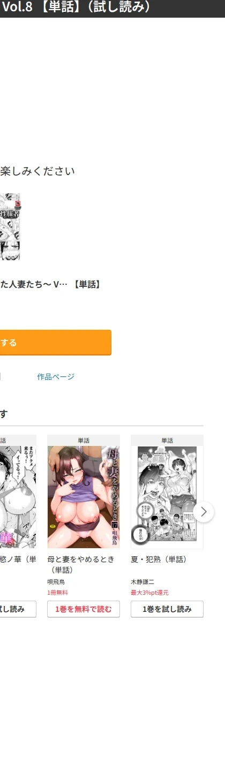Click 1巻を試し読み under 夏・犯熟
This screenshot has height=765, width=225.
(x=167, y=609)
